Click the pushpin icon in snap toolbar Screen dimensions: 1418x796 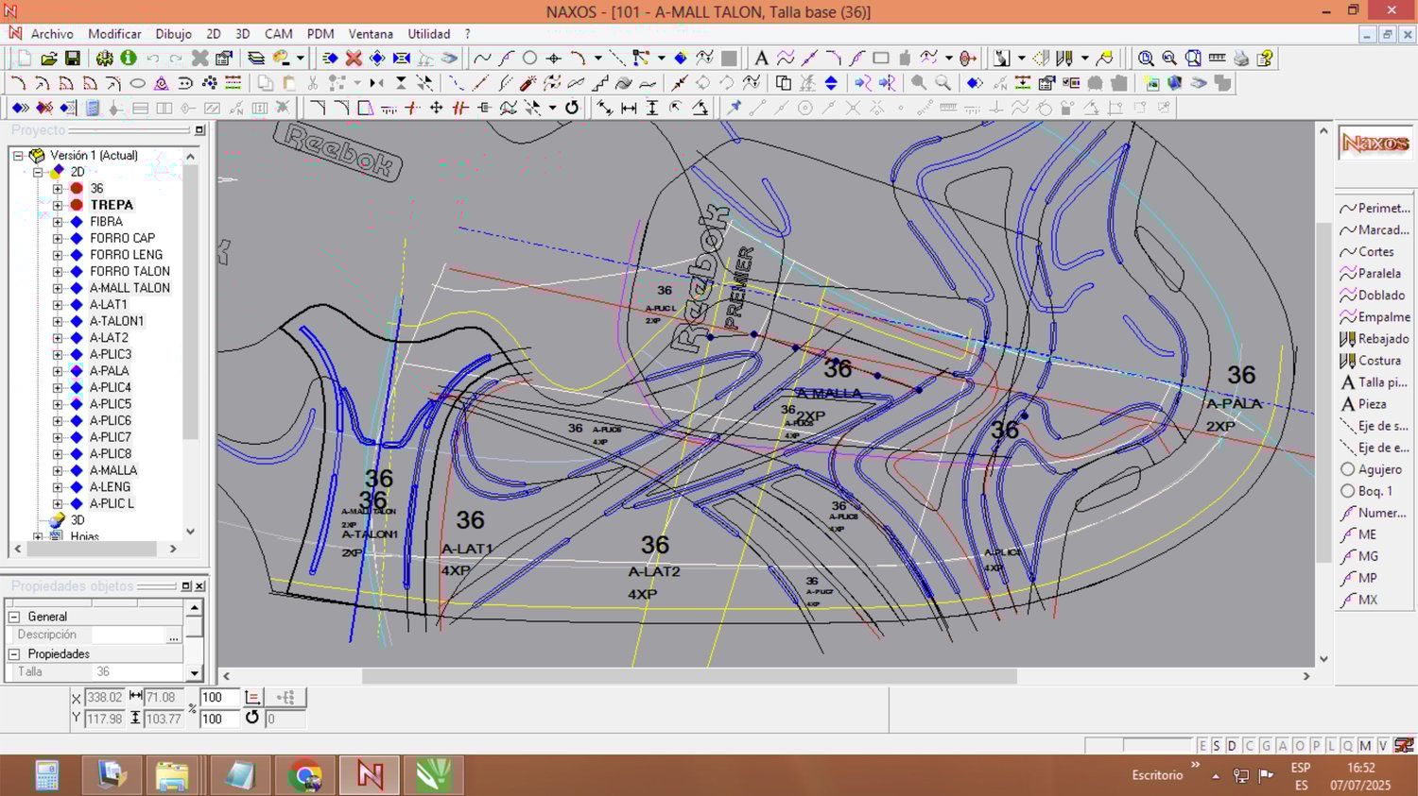(734, 108)
